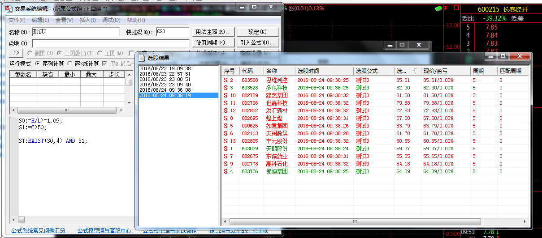Click the code line ST:EXIST(S0,4) AND S1
542x238 pixels.
tap(53, 141)
